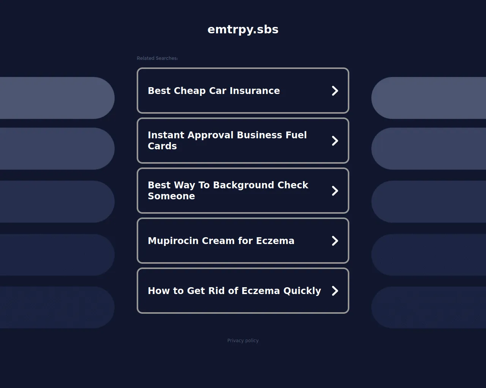Click the Related Searches label

coord(157,58)
